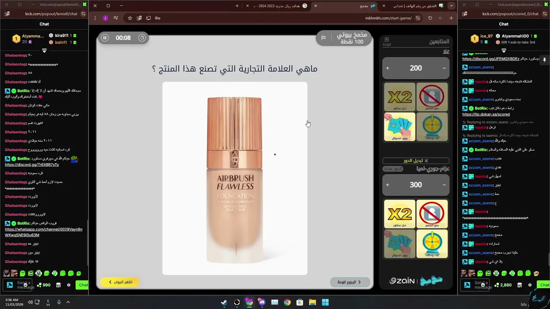Click the foundation product image
The image size is (550, 309).
(x=235, y=178)
